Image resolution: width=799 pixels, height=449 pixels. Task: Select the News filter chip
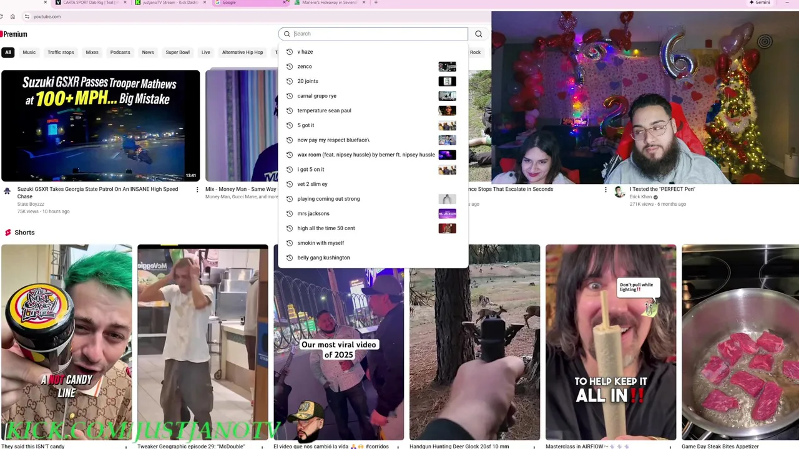coord(147,52)
